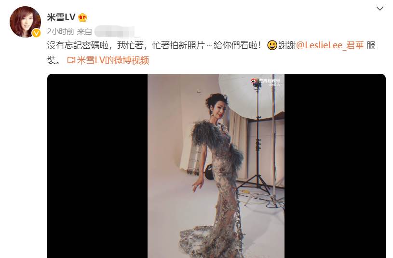Click the video camera icon before 米雪LV的微博视频
The width and height of the screenshot is (393, 258).
(x=71, y=60)
